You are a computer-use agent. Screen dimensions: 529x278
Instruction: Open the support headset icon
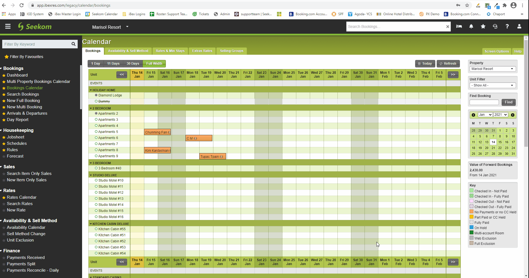tap(495, 26)
